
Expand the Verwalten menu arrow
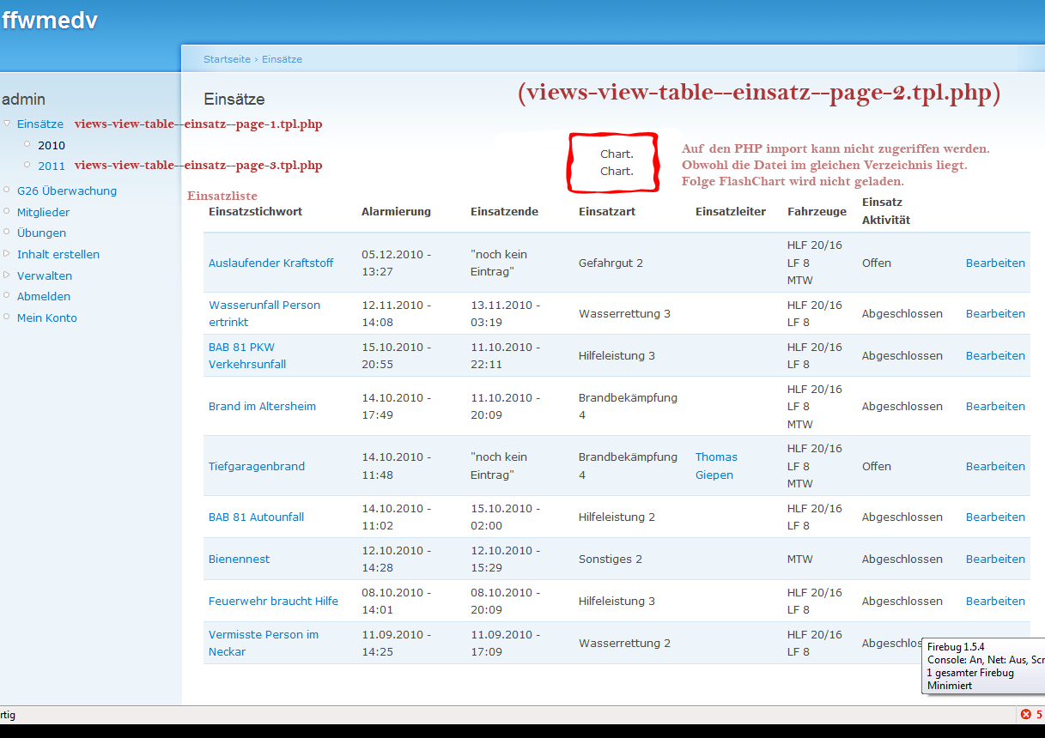[x=7, y=275]
